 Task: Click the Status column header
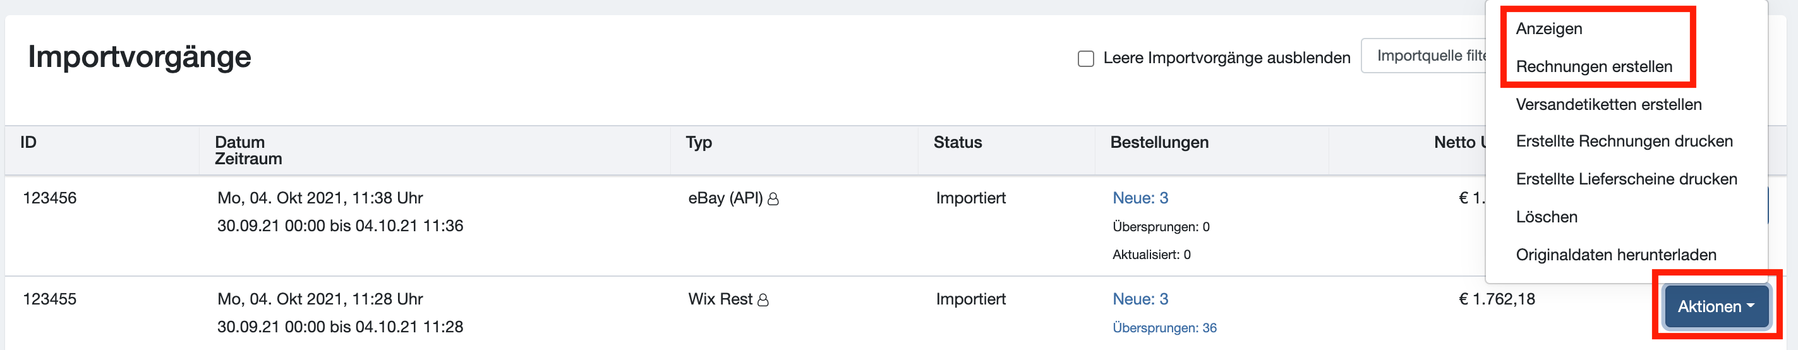coord(958,143)
